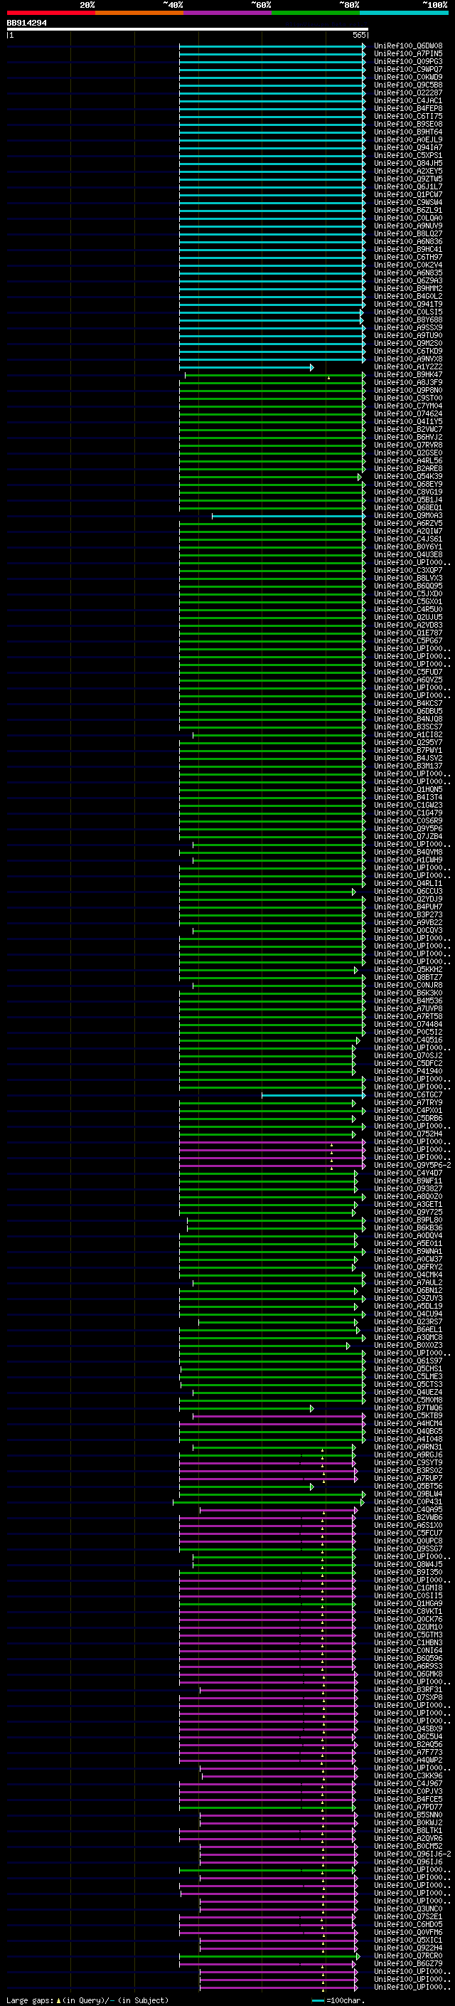
Task: Click the hit label UniRef100_Q9Y5P6-2
Action: (412, 1166)
